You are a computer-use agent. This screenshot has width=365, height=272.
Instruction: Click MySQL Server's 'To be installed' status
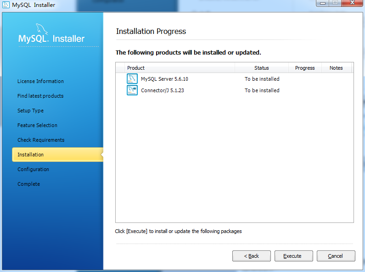point(262,79)
